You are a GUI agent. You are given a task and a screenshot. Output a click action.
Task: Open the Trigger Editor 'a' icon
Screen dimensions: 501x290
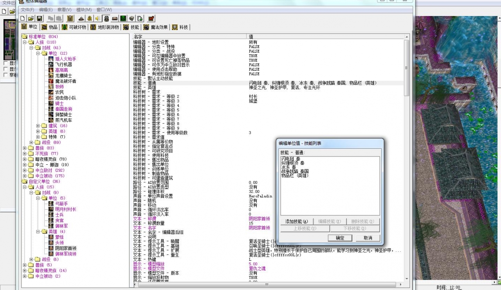point(90,18)
